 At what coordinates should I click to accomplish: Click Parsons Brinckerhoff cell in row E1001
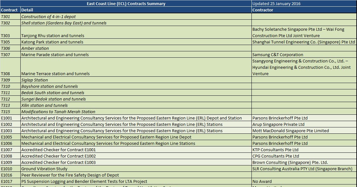[304, 118]
